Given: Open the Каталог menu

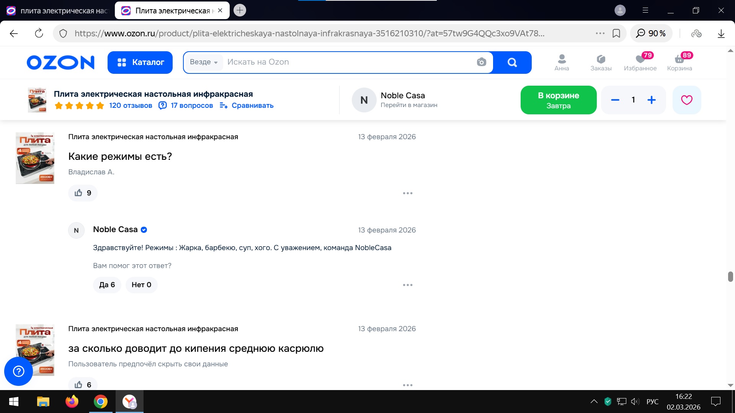Looking at the screenshot, I should [140, 62].
